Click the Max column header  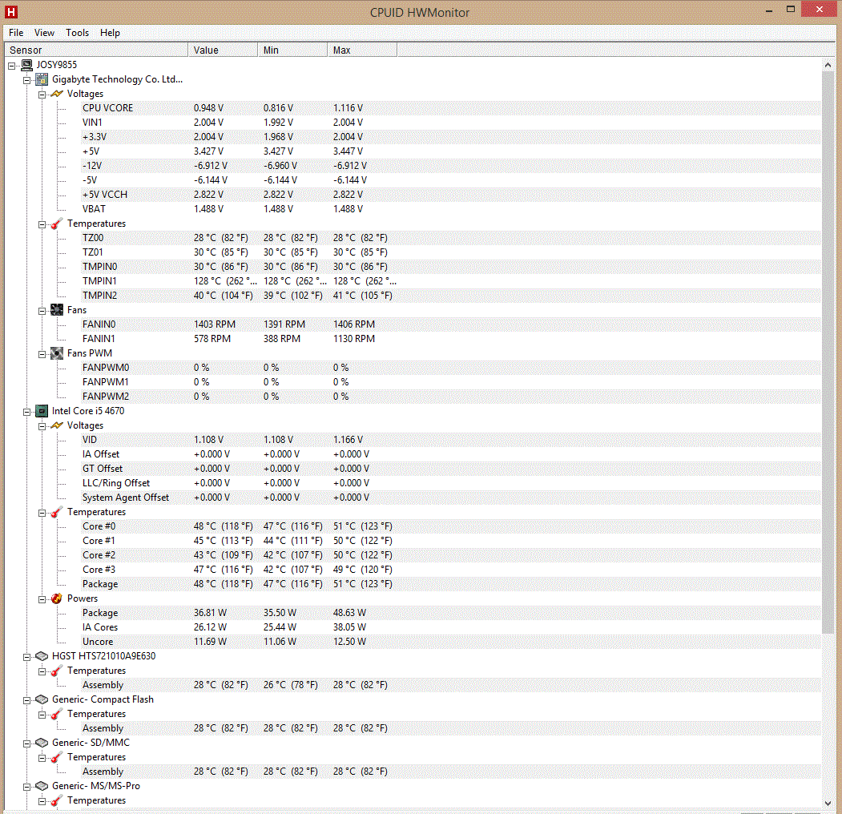362,50
